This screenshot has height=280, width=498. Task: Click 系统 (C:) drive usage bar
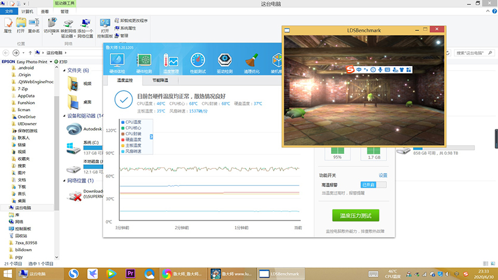(x=92, y=148)
